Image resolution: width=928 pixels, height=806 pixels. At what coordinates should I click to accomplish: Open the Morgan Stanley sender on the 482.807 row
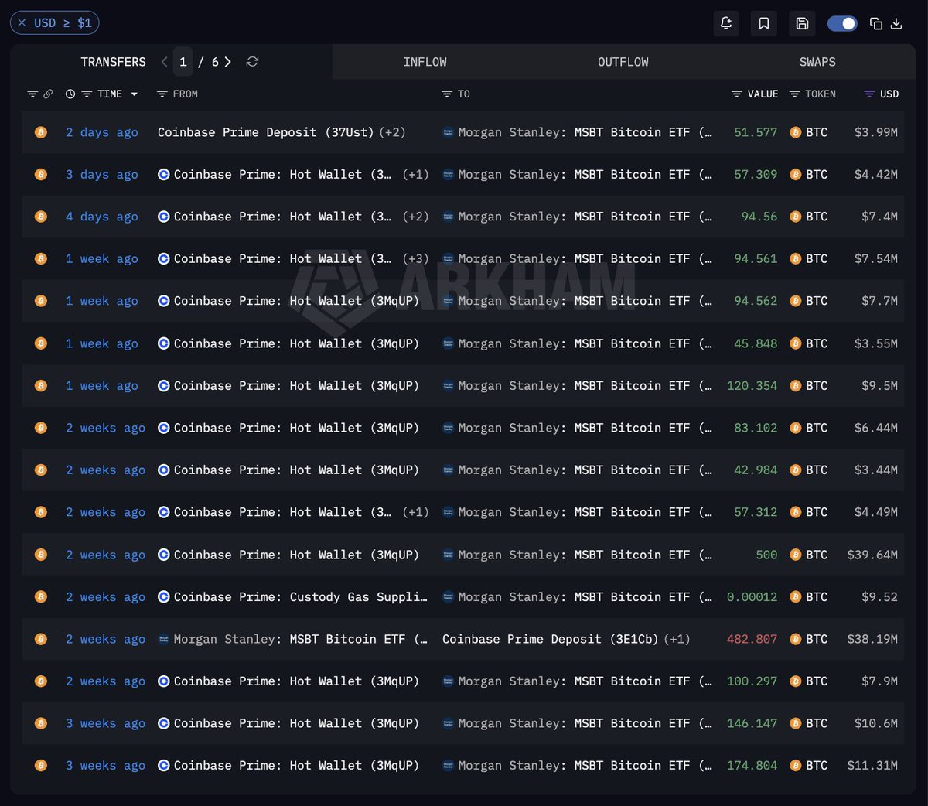tap(292, 639)
